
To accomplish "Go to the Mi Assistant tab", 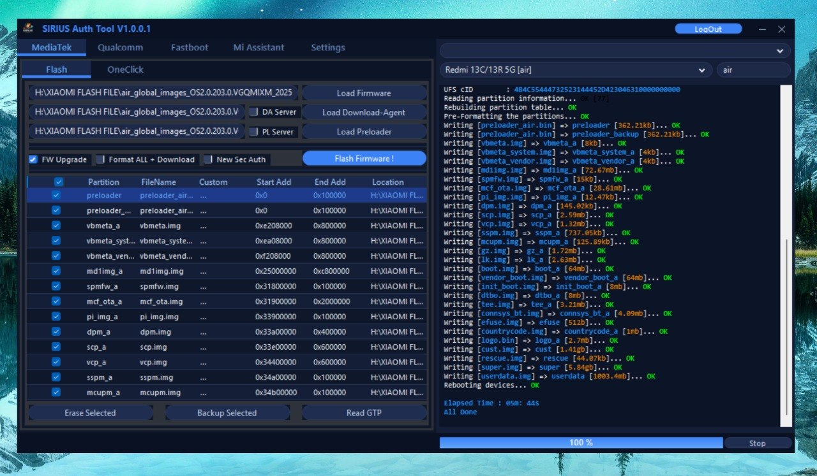I will [x=259, y=48].
